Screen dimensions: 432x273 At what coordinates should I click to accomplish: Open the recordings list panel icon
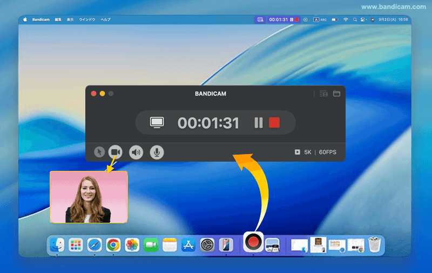point(323,94)
